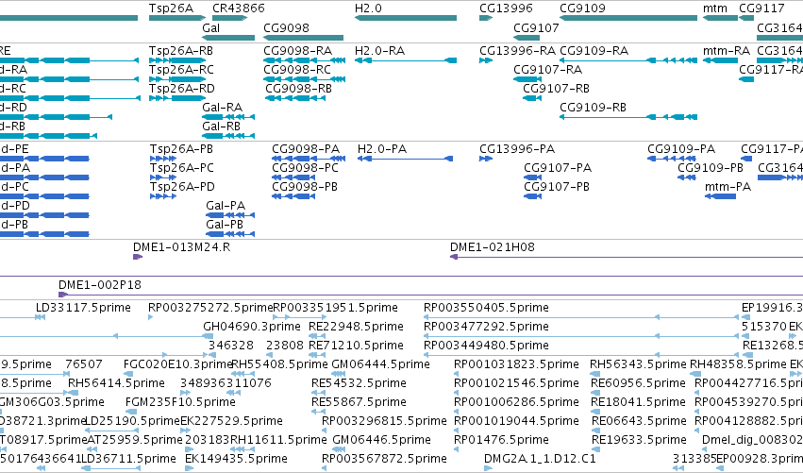The width and height of the screenshot is (803, 473).
Task: Open EST RE22948.5prime
Action: pos(356,327)
